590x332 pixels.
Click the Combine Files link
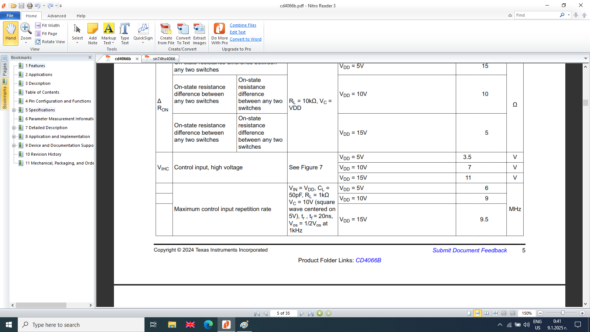click(243, 25)
